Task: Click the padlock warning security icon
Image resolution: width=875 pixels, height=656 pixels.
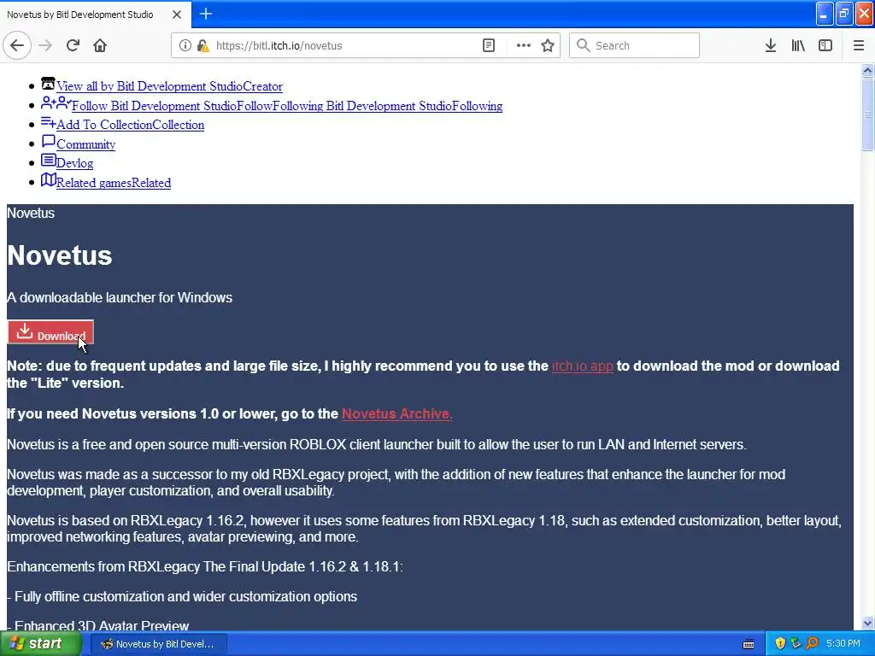Action: point(203,45)
